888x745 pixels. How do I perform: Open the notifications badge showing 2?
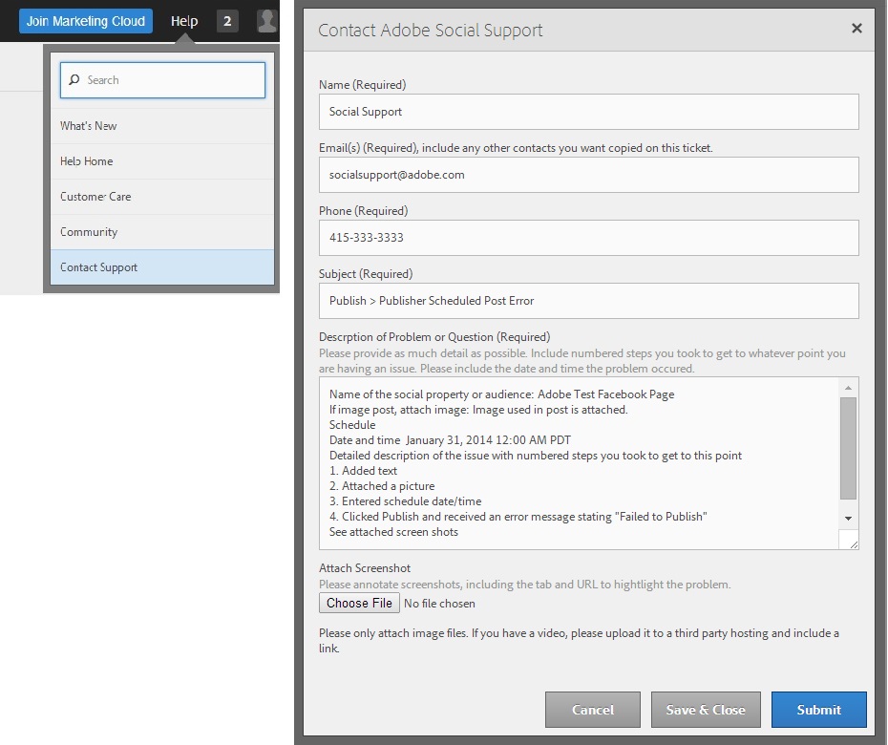(227, 21)
